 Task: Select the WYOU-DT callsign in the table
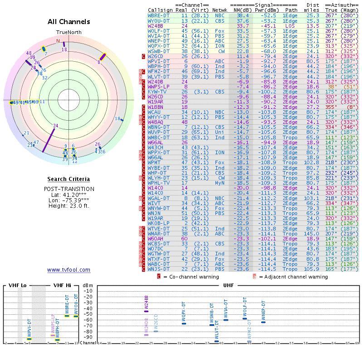tap(159, 21)
